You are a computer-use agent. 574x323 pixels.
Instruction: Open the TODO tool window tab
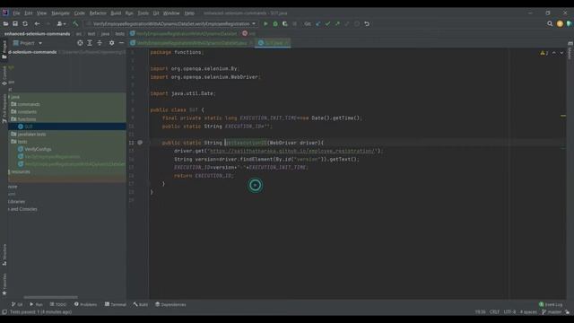pos(58,305)
